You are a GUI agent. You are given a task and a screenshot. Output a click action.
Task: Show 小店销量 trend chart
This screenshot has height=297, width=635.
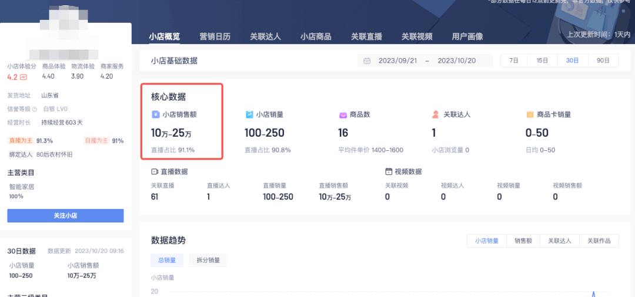click(x=487, y=241)
